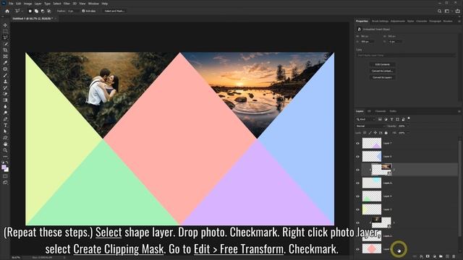Click the background color swatch
Screen dimensions: 463x260
click(x=7, y=170)
